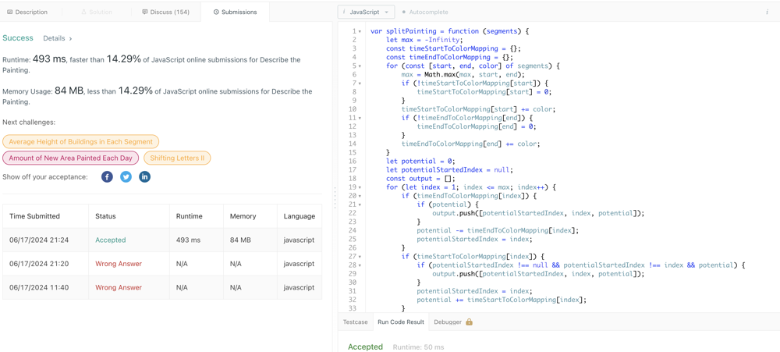
Task: Open the JavaScript language dropdown
Action: tap(366, 12)
